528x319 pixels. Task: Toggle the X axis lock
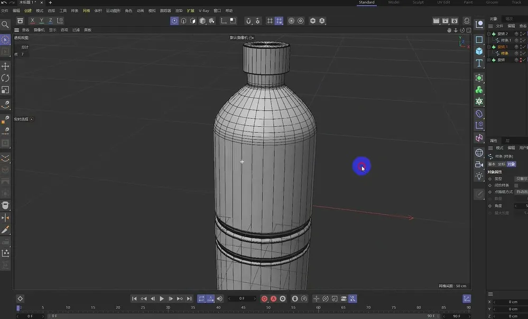33,21
